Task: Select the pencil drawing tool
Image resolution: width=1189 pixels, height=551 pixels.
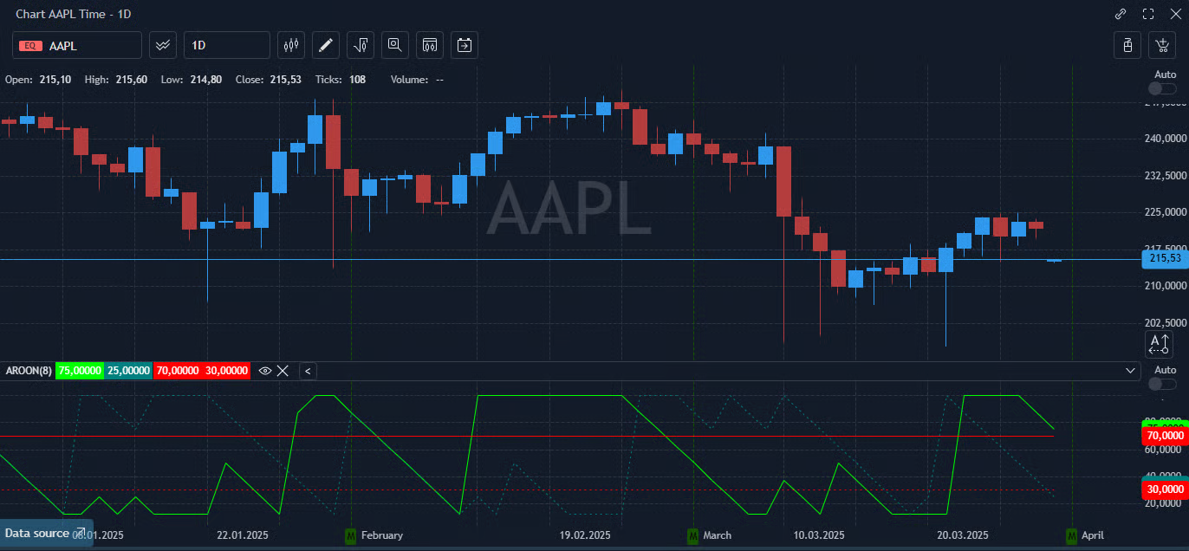Action: pyautogui.click(x=326, y=45)
